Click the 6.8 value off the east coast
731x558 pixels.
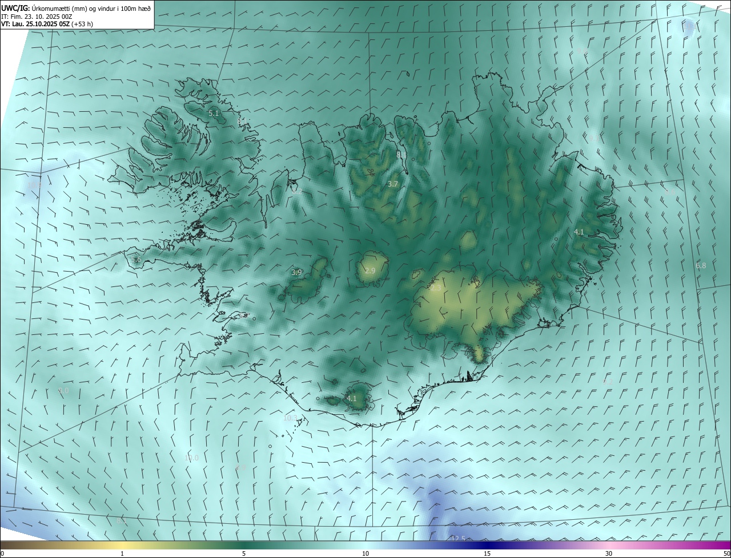pos(701,266)
